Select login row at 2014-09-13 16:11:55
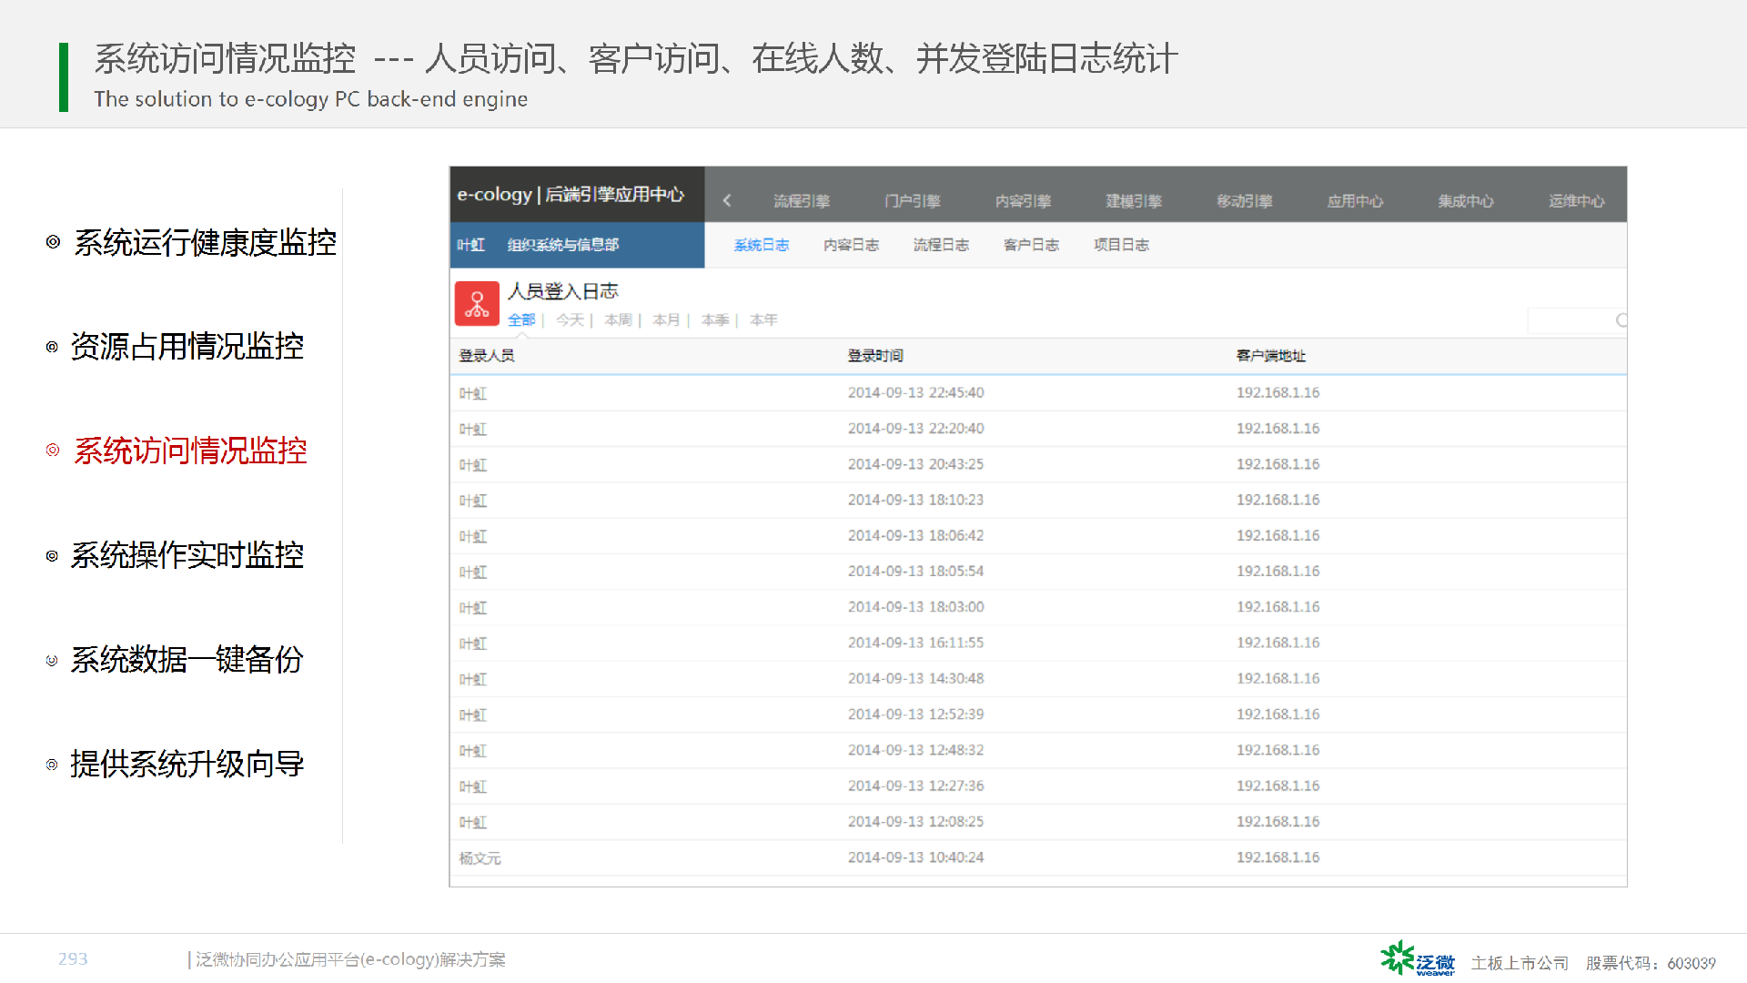The image size is (1747, 983). click(1038, 643)
